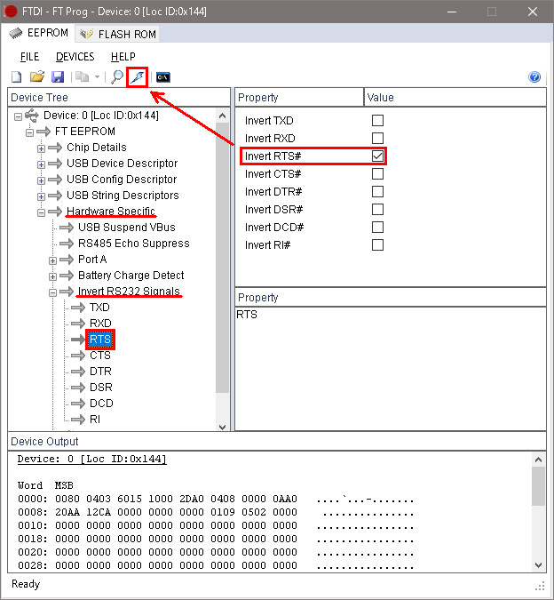Enable the Invert CTS# checkbox

click(377, 173)
